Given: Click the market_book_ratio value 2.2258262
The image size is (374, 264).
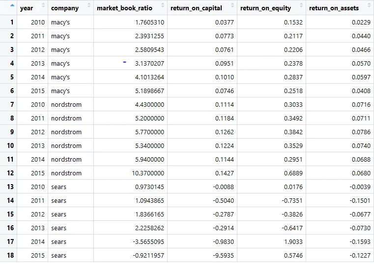Looking at the screenshot, I should click(149, 228).
